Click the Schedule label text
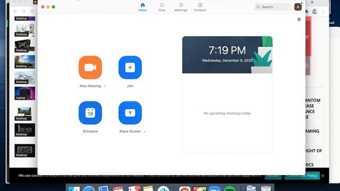 pos(90,131)
